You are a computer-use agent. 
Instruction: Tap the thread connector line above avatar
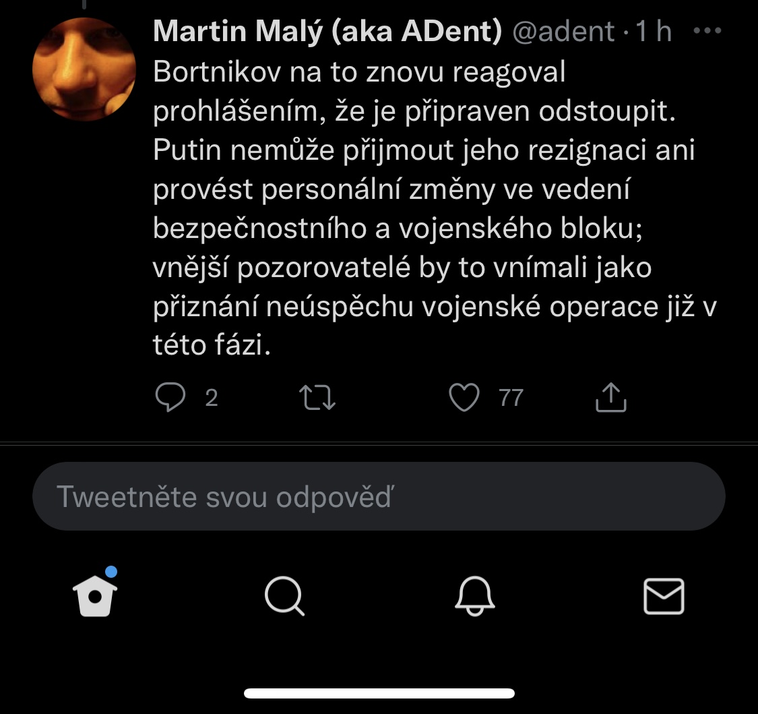pos(84,4)
